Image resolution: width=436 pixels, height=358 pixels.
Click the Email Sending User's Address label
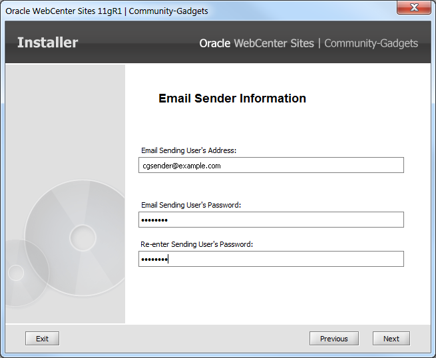point(188,150)
